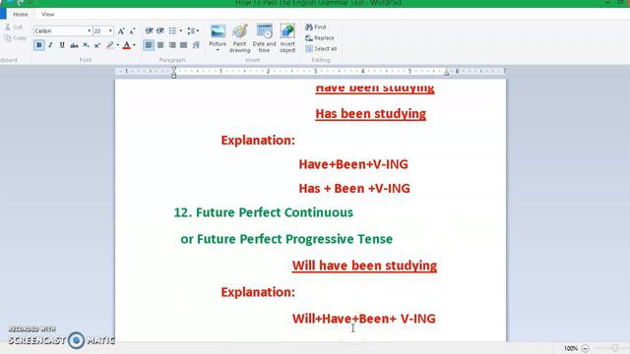630x354 pixels.
Task: Expand the list style dropdown arrow
Action: coord(181,30)
